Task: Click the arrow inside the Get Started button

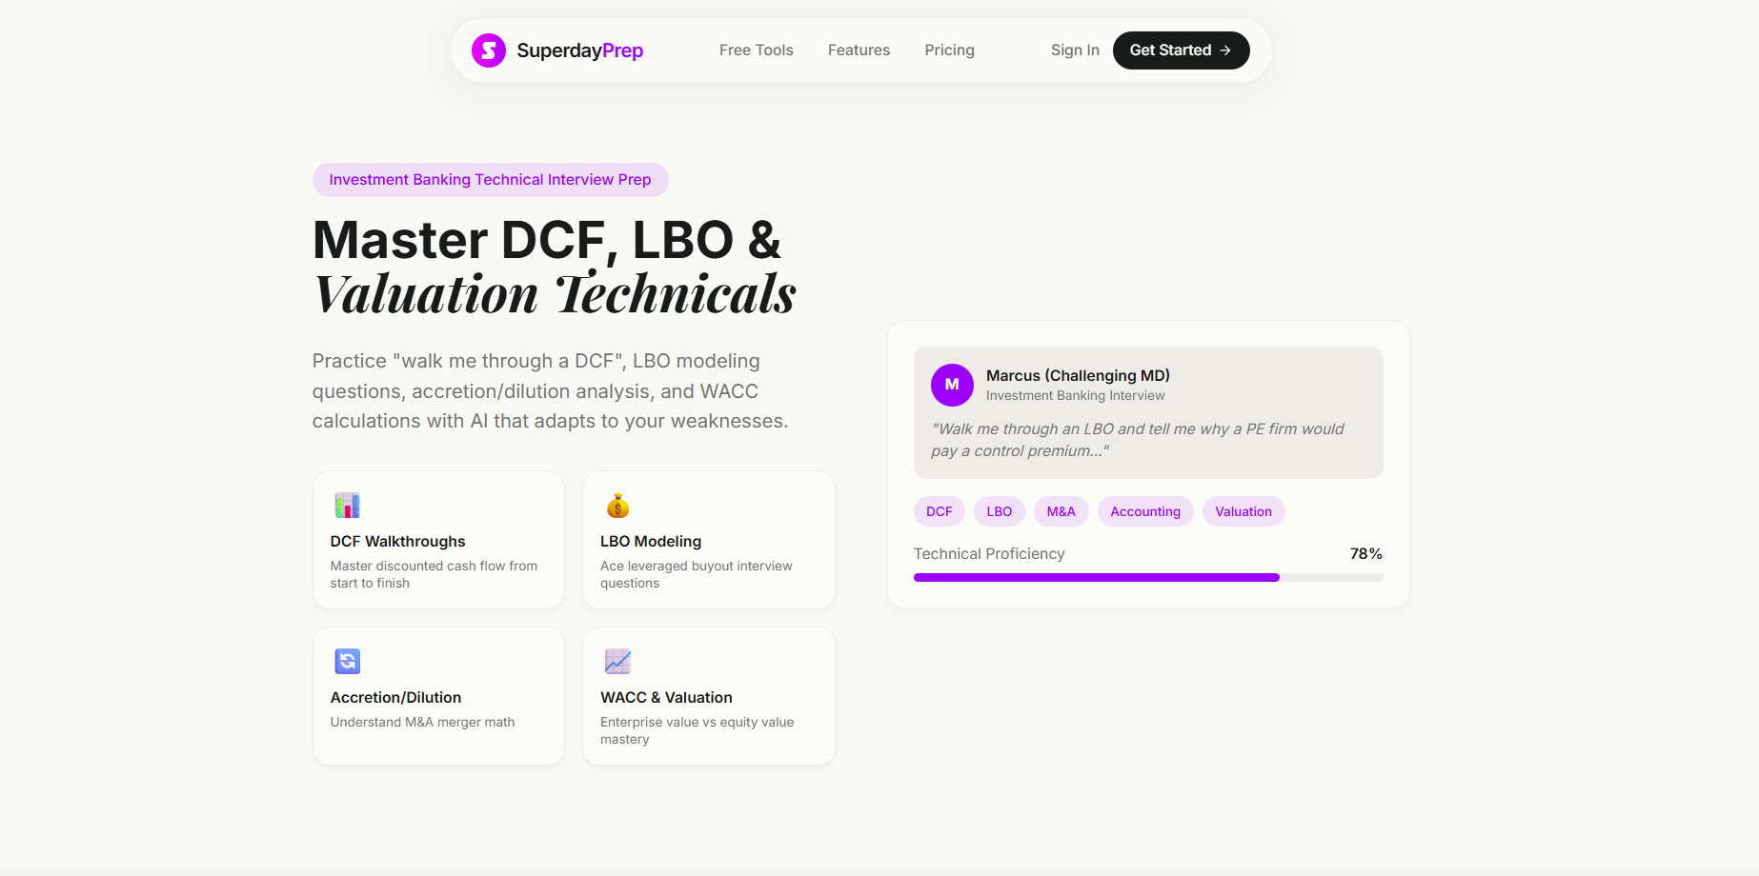Action: click(1227, 50)
